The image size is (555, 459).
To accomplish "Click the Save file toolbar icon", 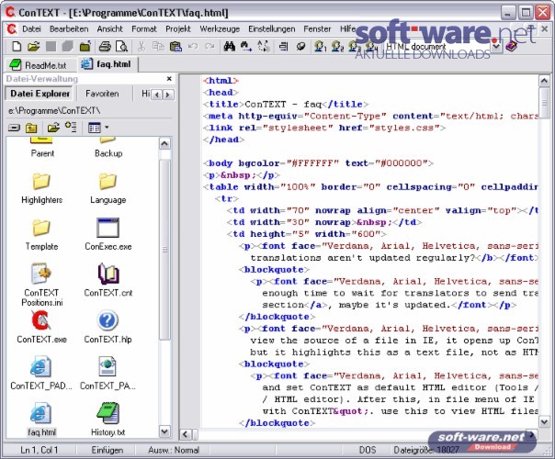I will [x=51, y=46].
